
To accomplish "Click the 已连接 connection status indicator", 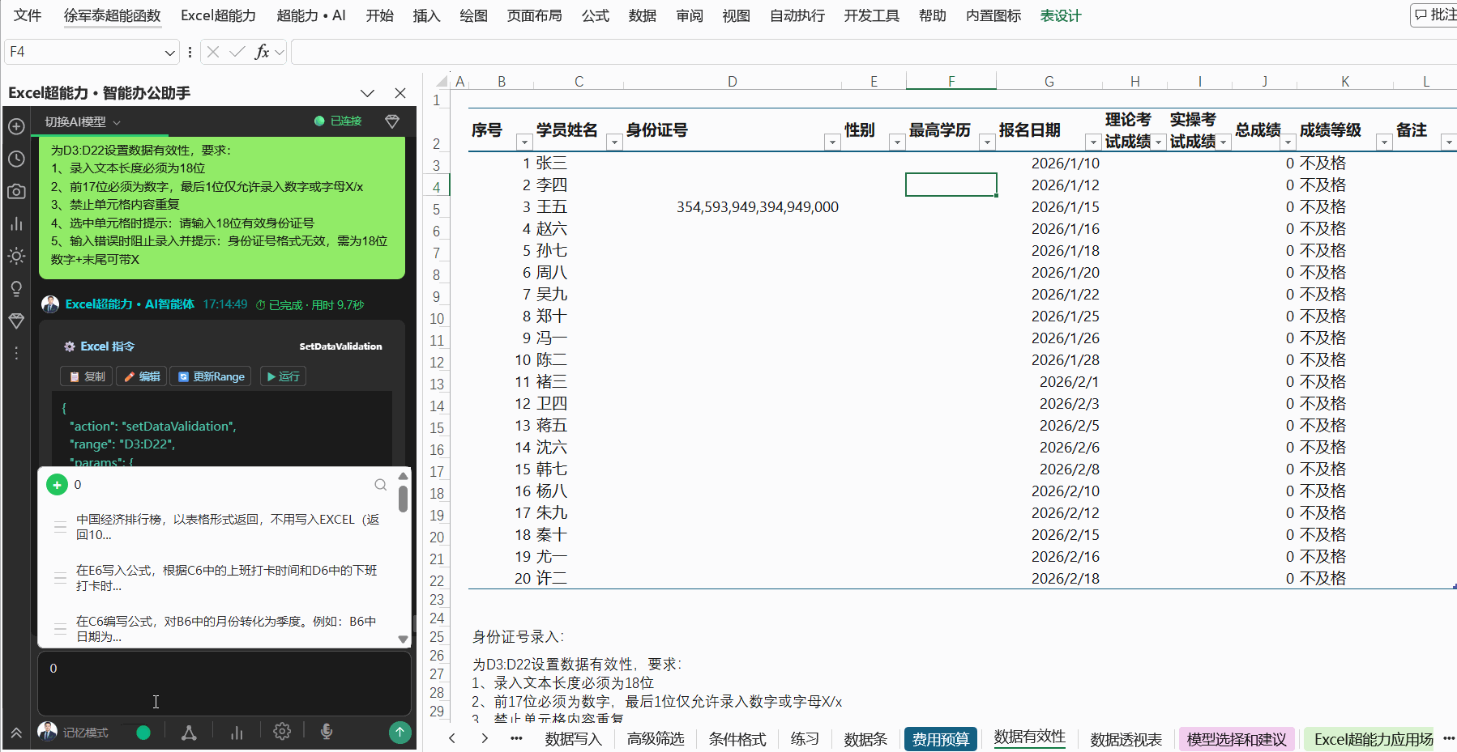I will coord(339,121).
